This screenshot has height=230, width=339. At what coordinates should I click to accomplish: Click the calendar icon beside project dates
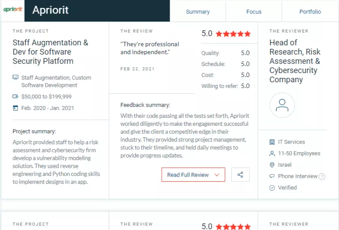(15, 108)
